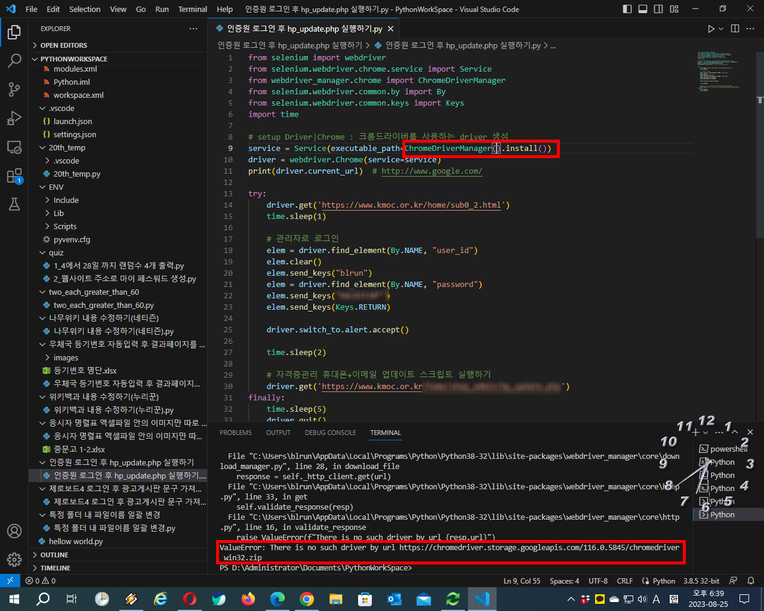The image size is (764, 611).
Task: Open the Help menu
Action: (225, 9)
